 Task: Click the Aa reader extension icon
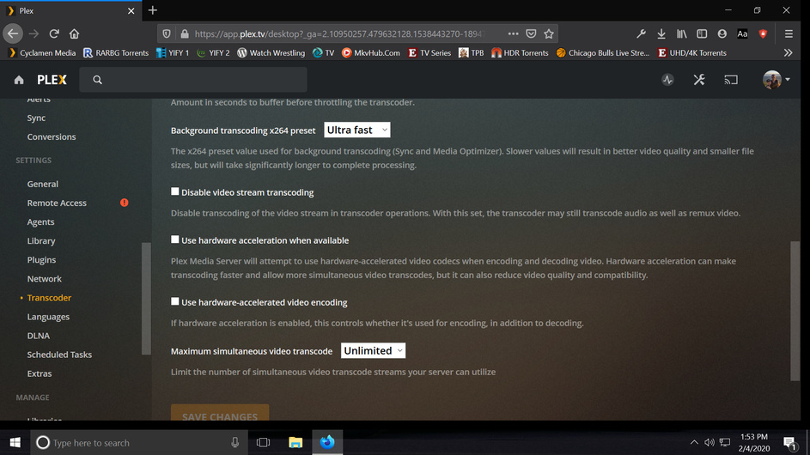(x=742, y=33)
